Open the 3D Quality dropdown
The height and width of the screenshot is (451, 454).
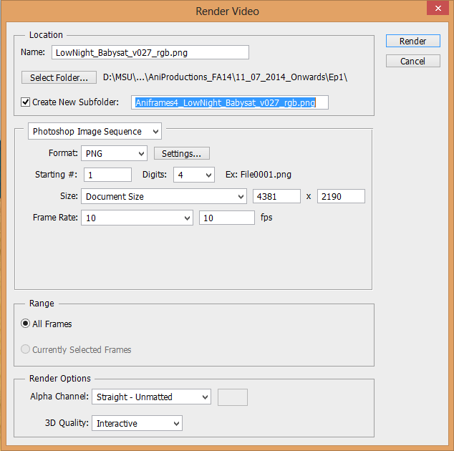click(x=137, y=423)
